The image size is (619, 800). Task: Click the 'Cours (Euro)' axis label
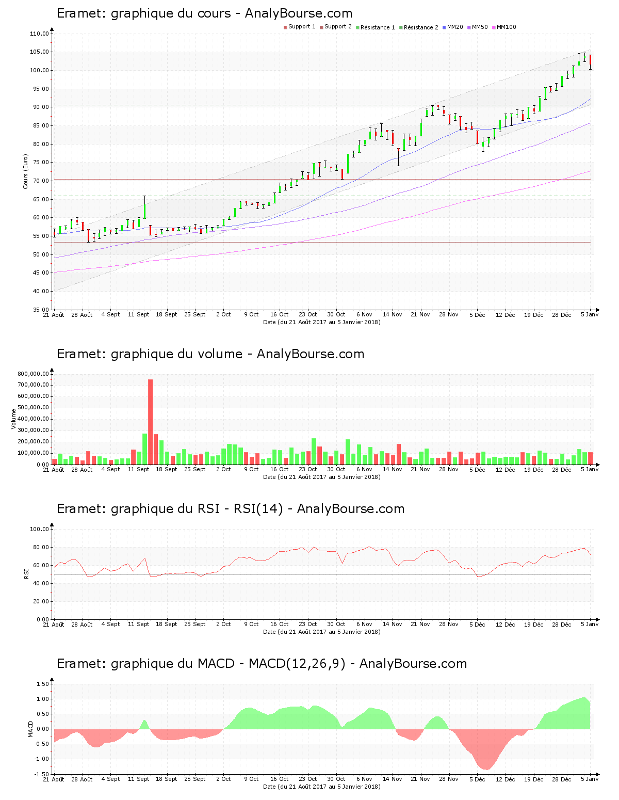click(x=25, y=171)
